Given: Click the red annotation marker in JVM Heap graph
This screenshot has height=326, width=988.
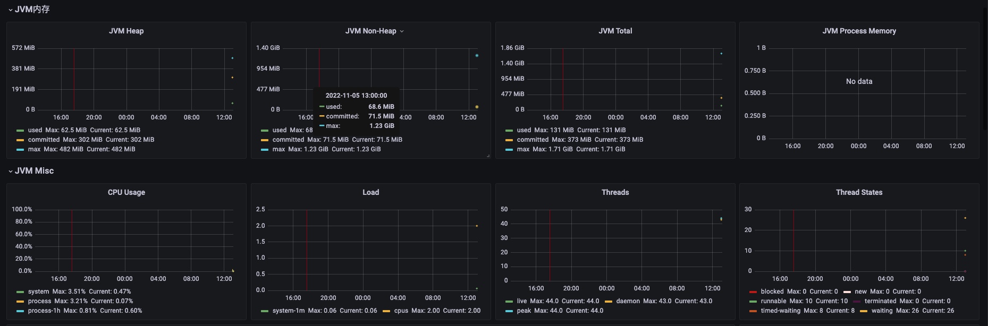Looking at the screenshot, I should tap(74, 80).
